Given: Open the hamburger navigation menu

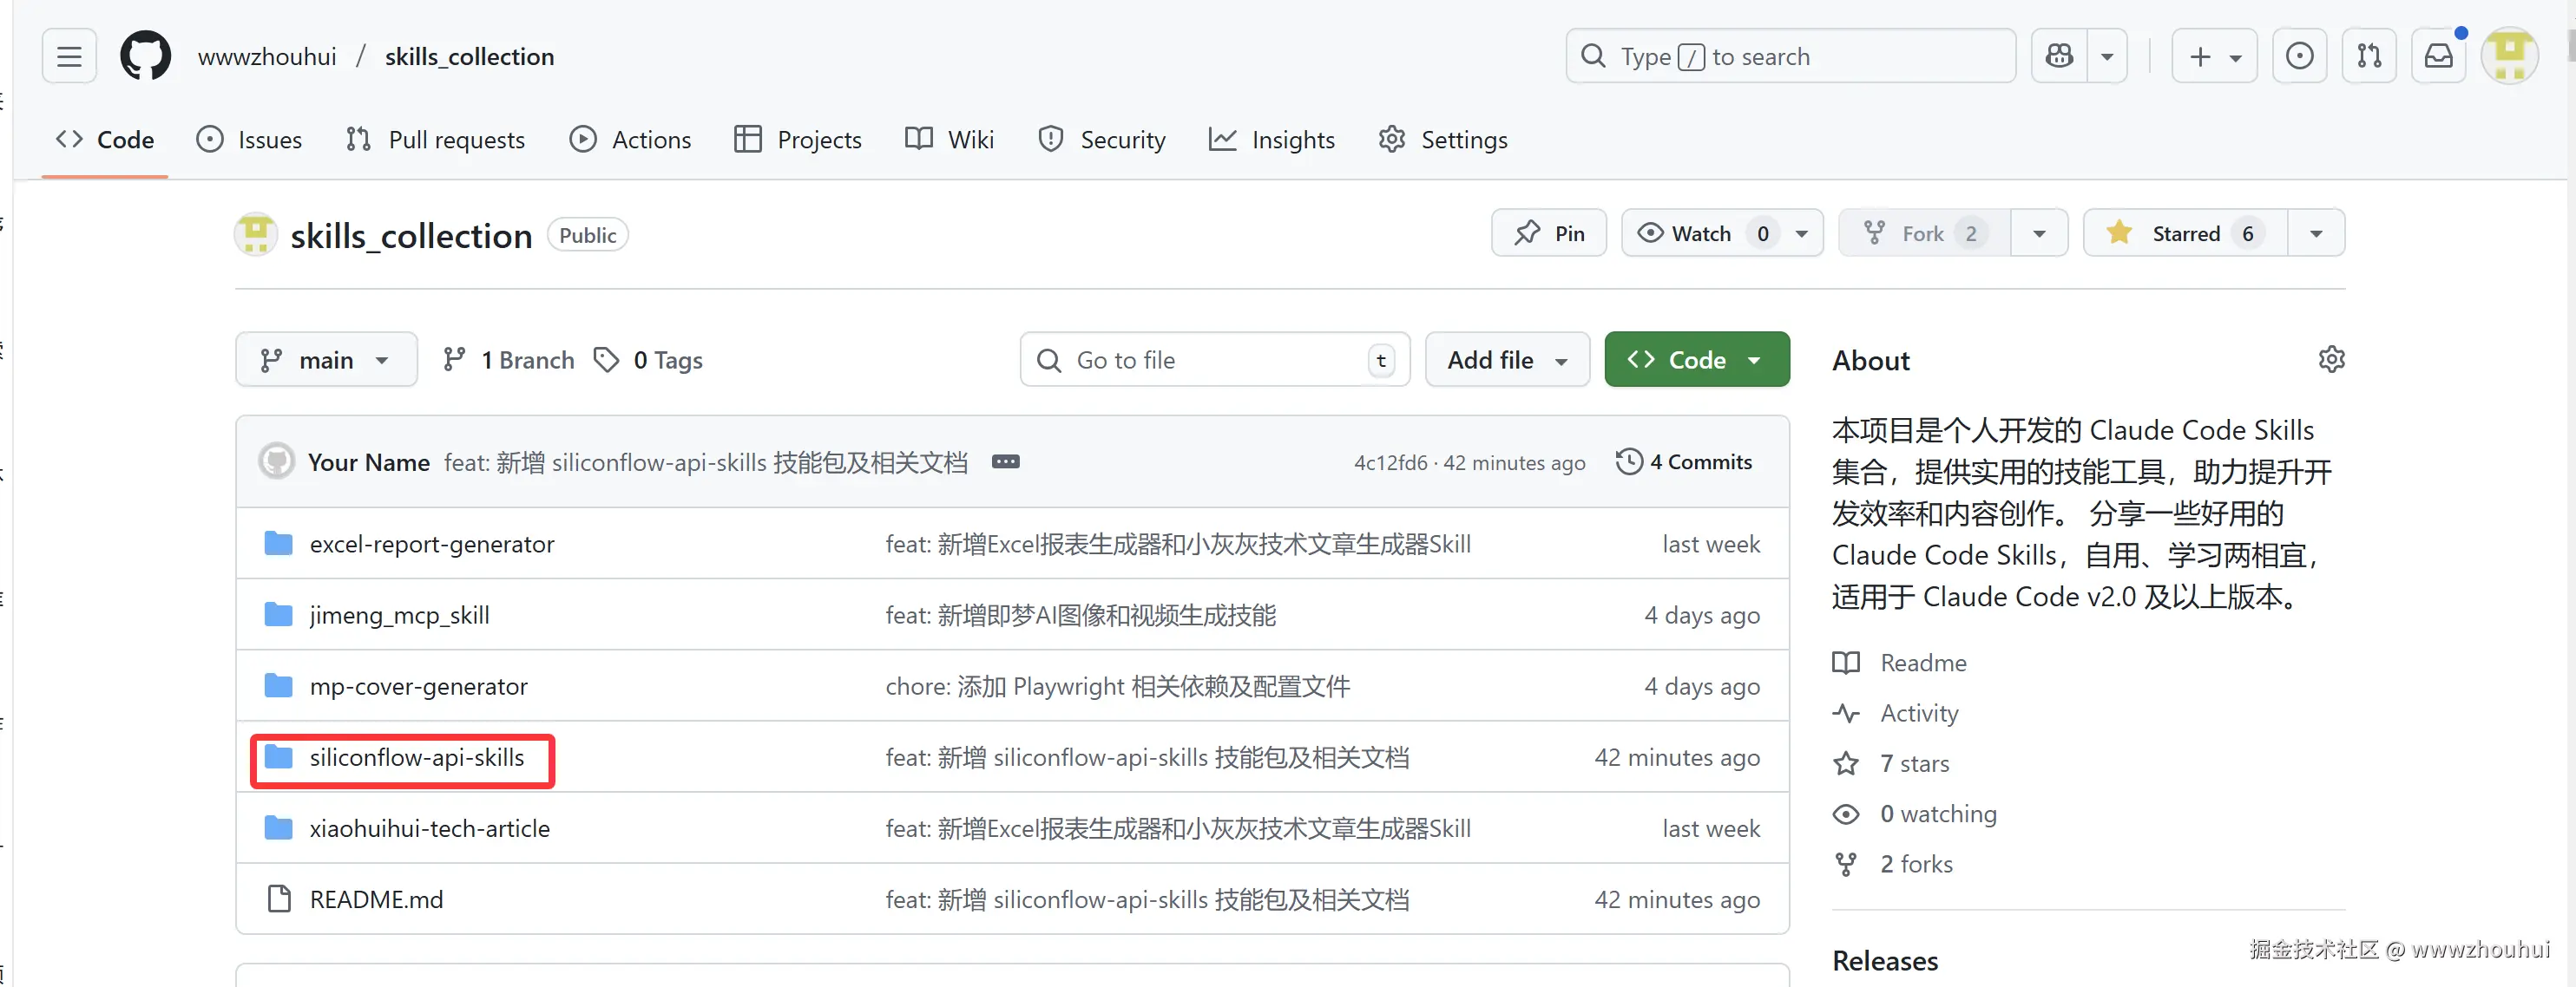Looking at the screenshot, I should [x=69, y=56].
